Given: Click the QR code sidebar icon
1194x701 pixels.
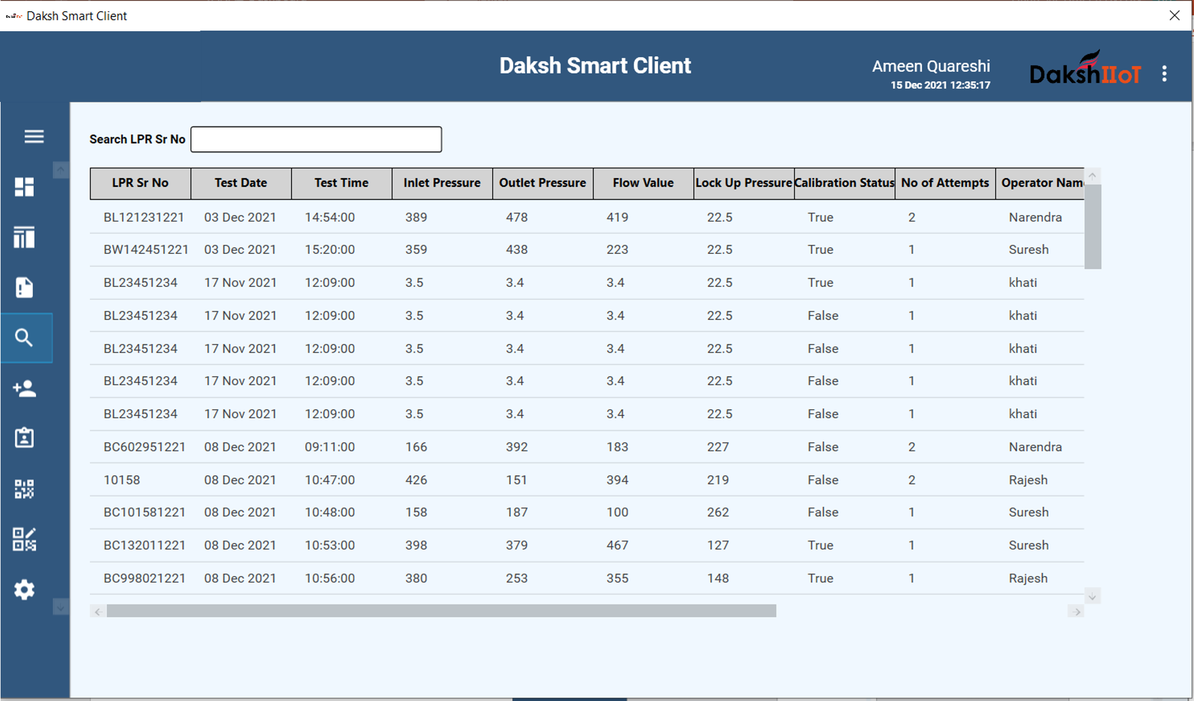Looking at the screenshot, I should (24, 489).
